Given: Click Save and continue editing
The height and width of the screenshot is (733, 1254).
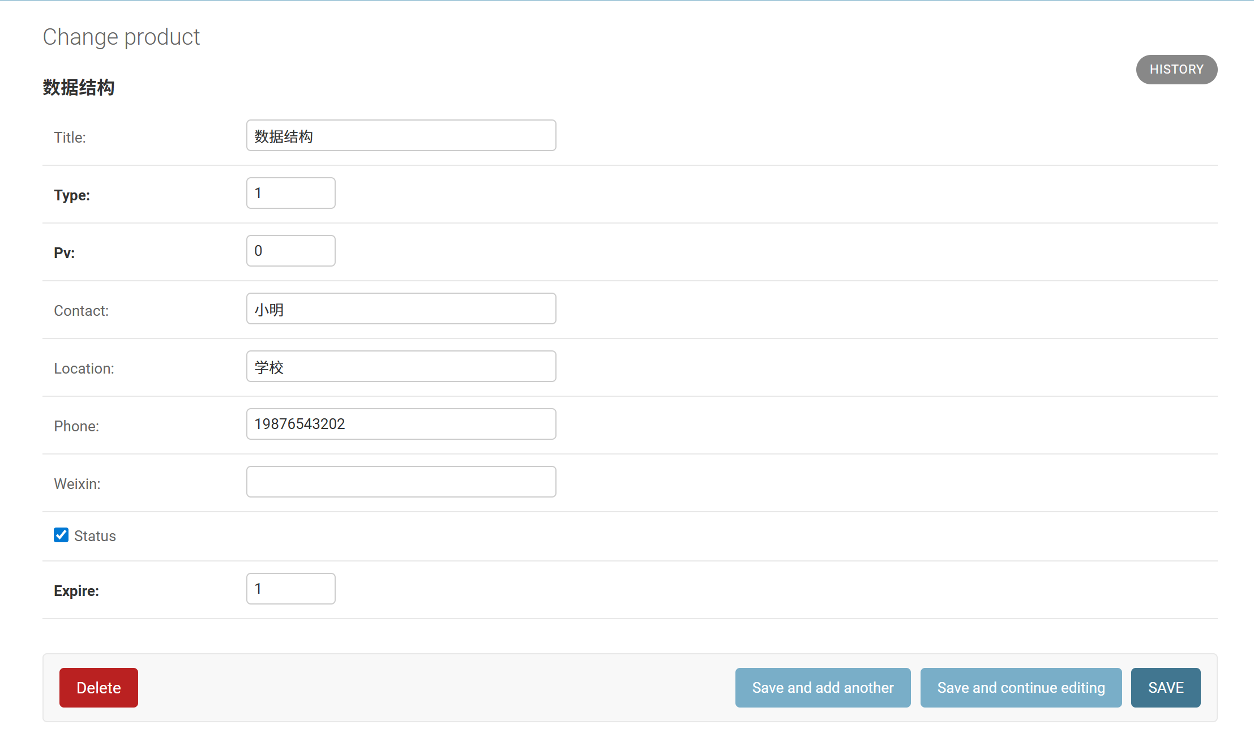Looking at the screenshot, I should 1020,687.
